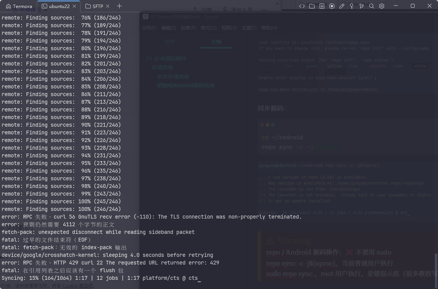Open the SFTP folder icon in toolbar
Screen dimensions: 438x289
click(x=312, y=6)
